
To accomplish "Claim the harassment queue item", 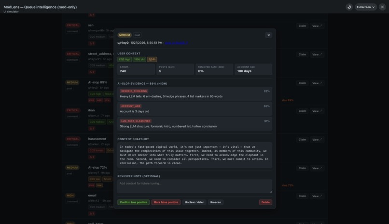I will [302, 140].
